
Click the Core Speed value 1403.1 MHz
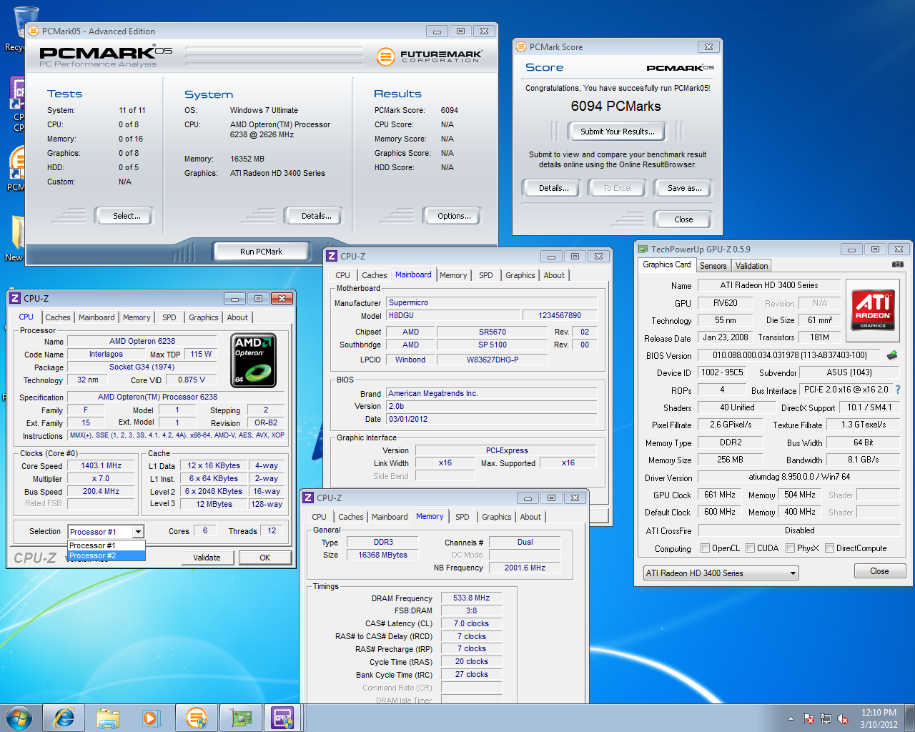102,465
